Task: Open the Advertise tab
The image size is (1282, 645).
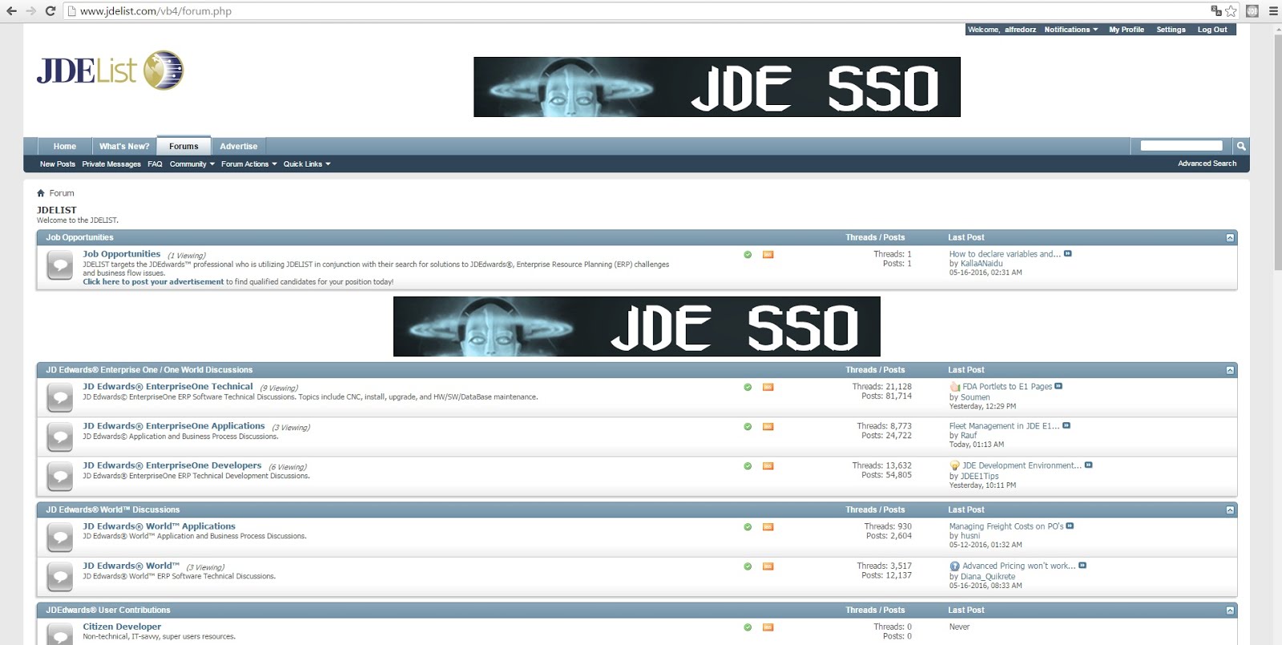Action: tap(239, 147)
